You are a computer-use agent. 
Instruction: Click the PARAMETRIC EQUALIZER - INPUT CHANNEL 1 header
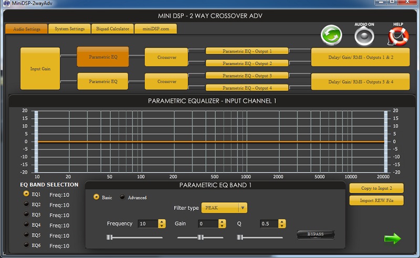click(212, 101)
